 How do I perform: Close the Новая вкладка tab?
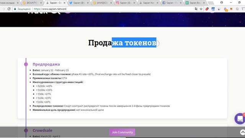pos(18,3)
